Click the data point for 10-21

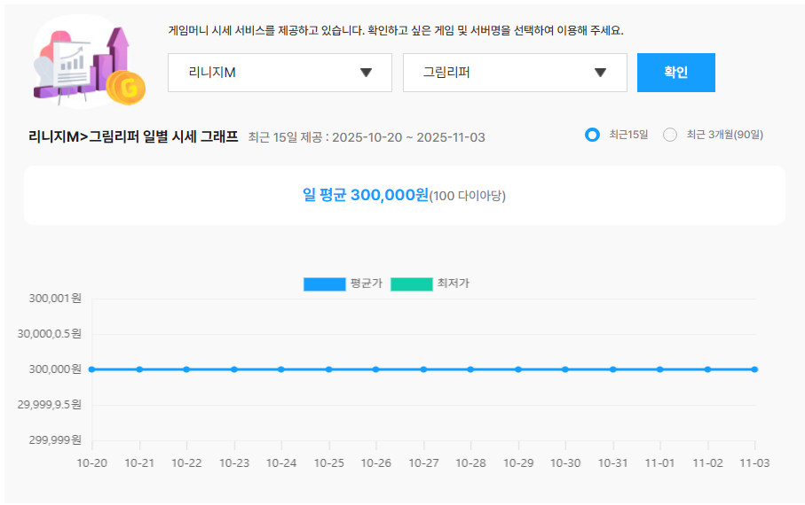pos(139,369)
